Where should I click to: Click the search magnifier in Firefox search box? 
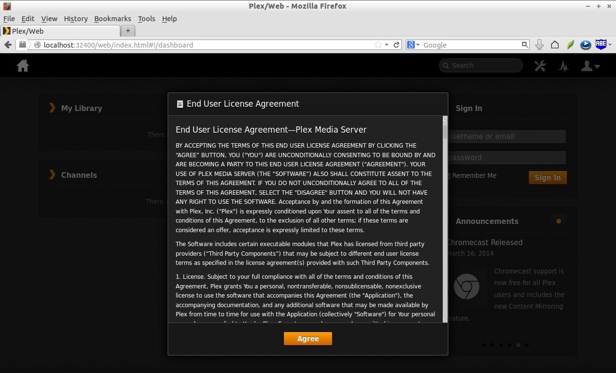click(525, 45)
